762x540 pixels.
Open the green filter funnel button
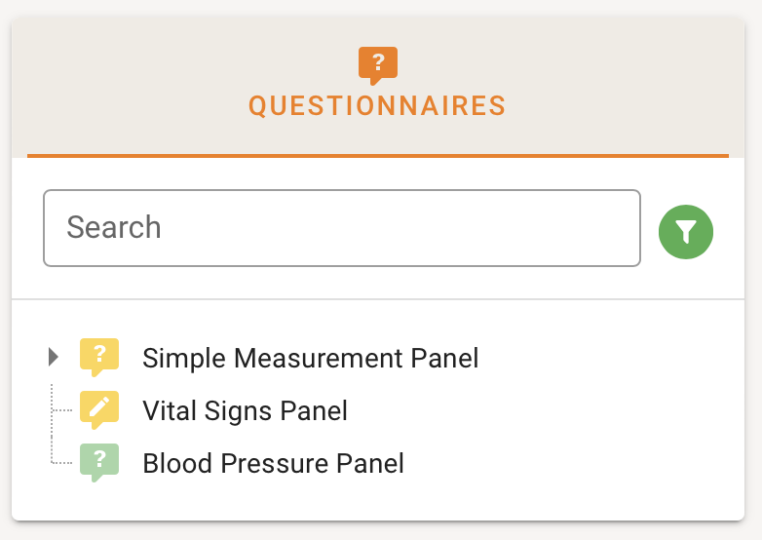pyautogui.click(x=686, y=232)
